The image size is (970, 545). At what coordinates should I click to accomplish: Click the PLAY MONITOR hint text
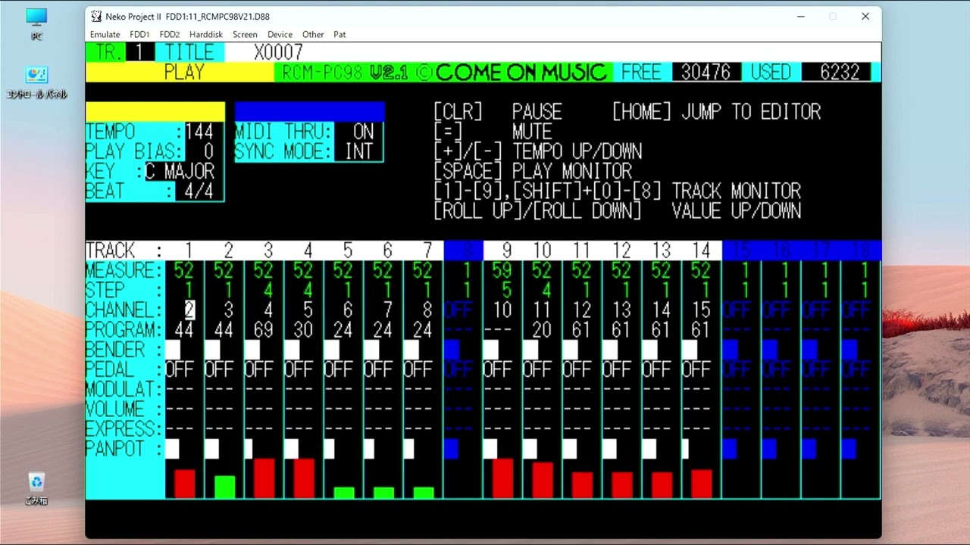click(571, 171)
